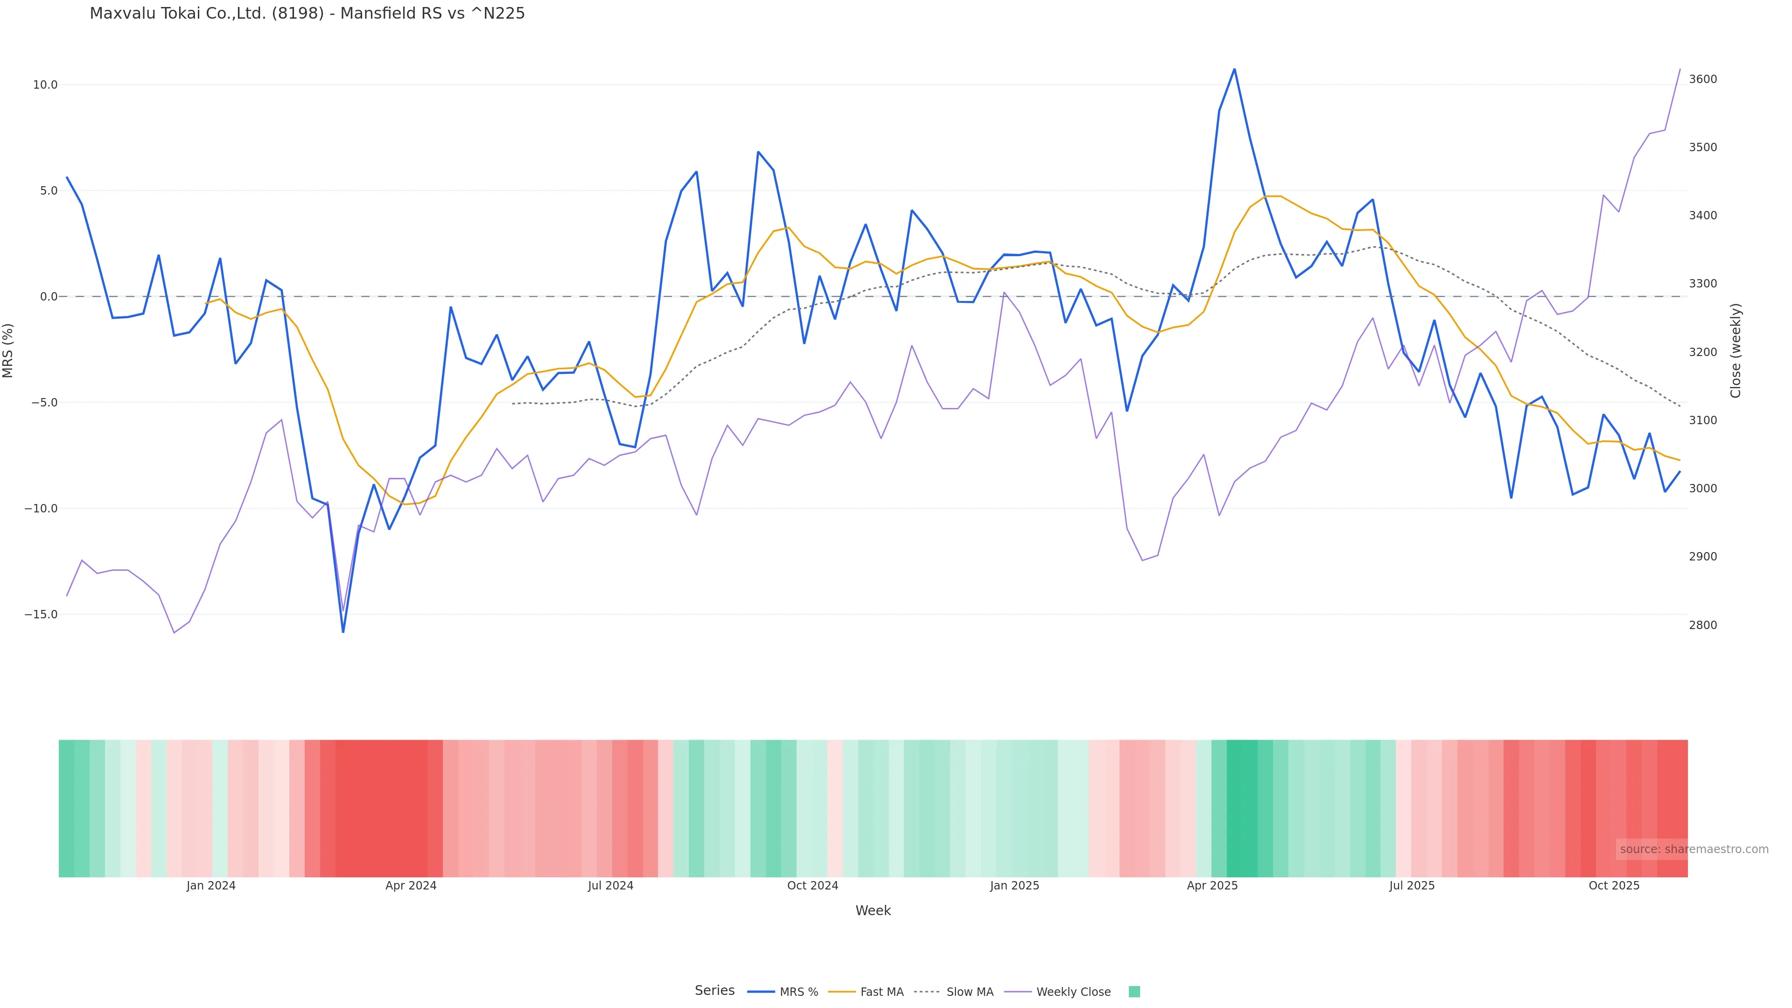
Task: Click the blue MRS % legend line icon
Action: 761,992
